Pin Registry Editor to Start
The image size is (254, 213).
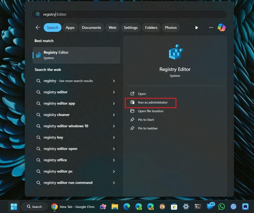146,120
